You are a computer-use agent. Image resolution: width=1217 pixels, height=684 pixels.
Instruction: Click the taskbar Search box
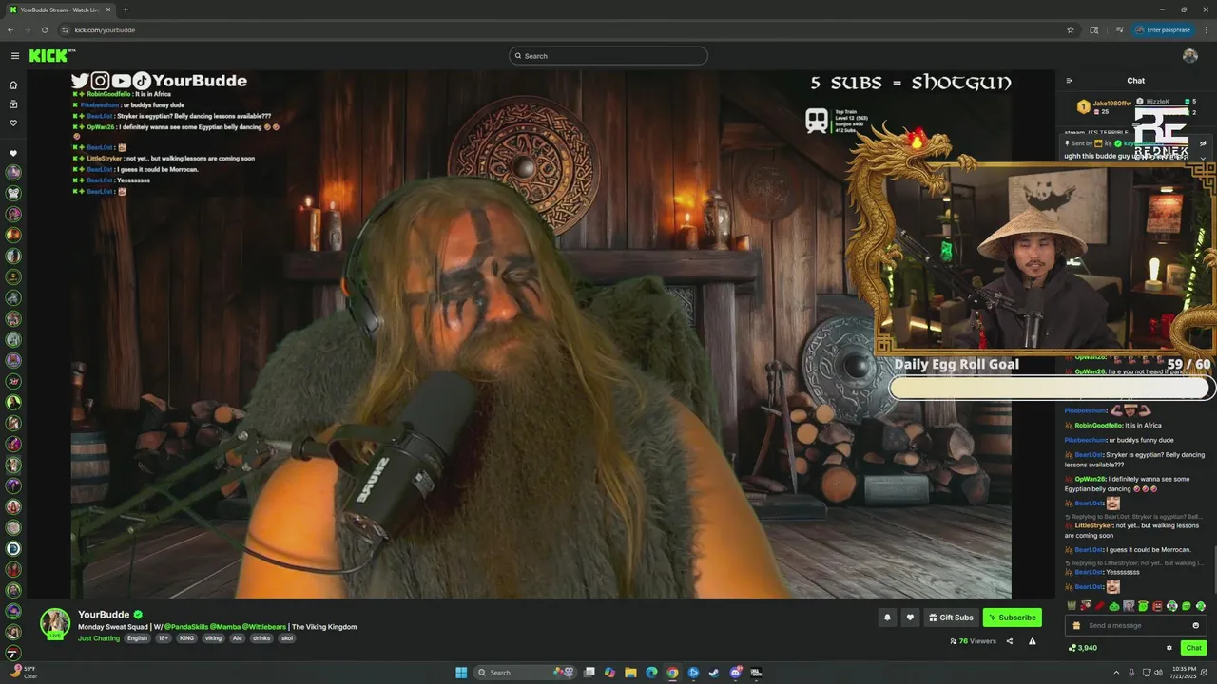(x=527, y=673)
